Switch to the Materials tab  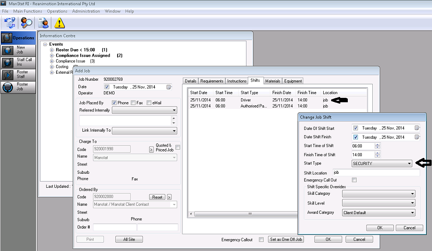click(273, 81)
